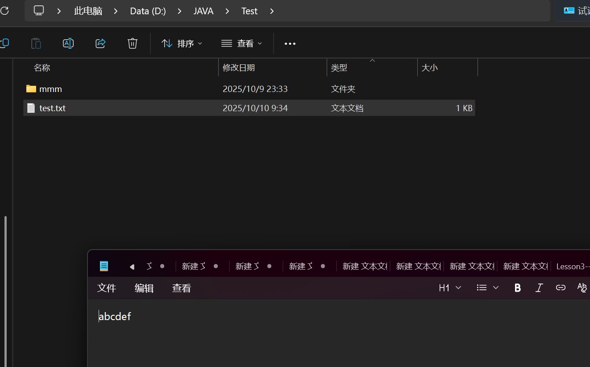
Task: Insert a hyperlink using the link icon
Action: pyautogui.click(x=561, y=288)
